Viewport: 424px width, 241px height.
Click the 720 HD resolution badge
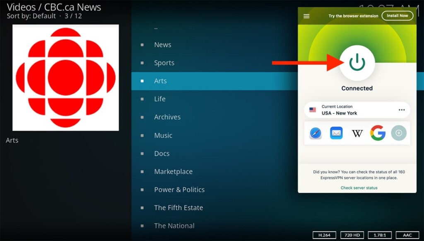click(352, 235)
